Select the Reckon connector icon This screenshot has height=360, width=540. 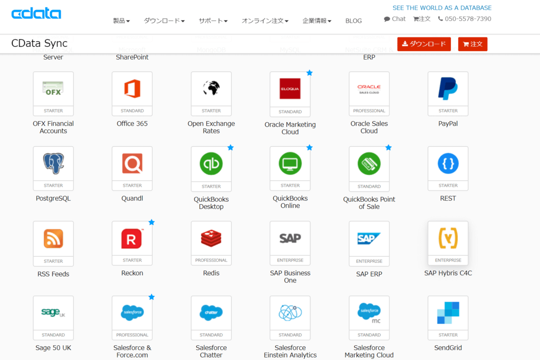pos(132,238)
